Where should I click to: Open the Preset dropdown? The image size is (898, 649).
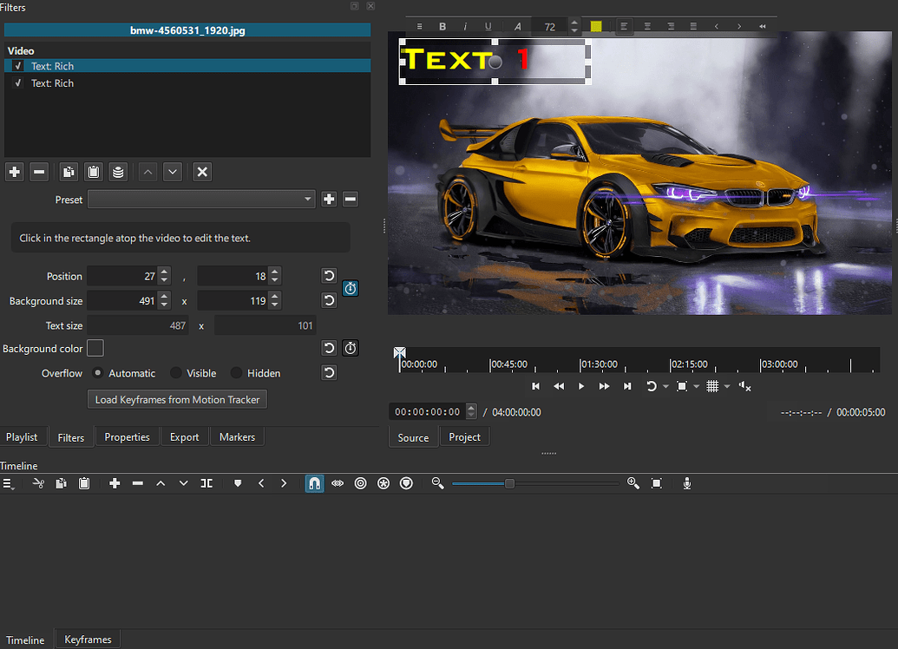click(x=201, y=199)
